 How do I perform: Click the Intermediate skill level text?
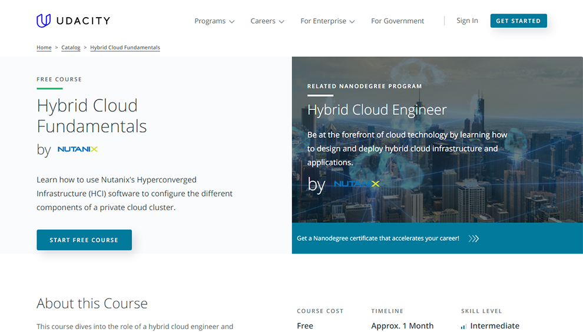[495, 326]
